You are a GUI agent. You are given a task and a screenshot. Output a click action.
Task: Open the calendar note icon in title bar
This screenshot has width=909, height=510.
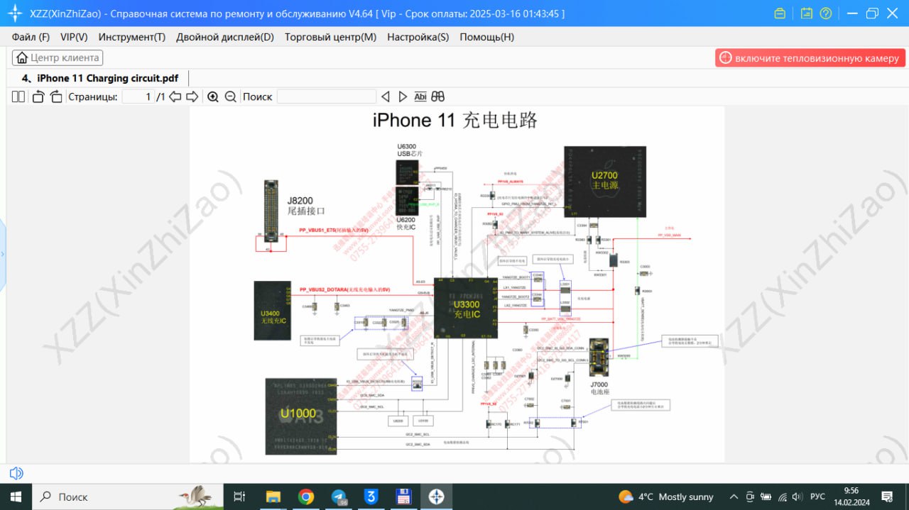pyautogui.click(x=806, y=13)
